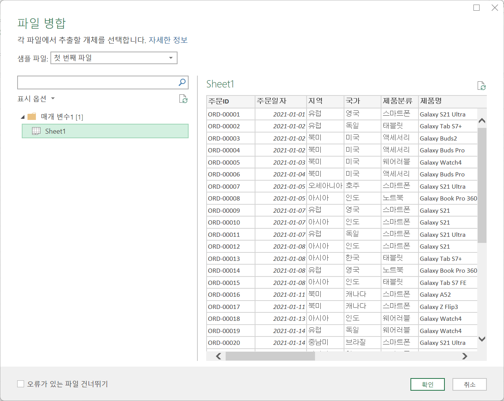
Task: Click the refresh icon beside display options
Action: click(x=183, y=99)
